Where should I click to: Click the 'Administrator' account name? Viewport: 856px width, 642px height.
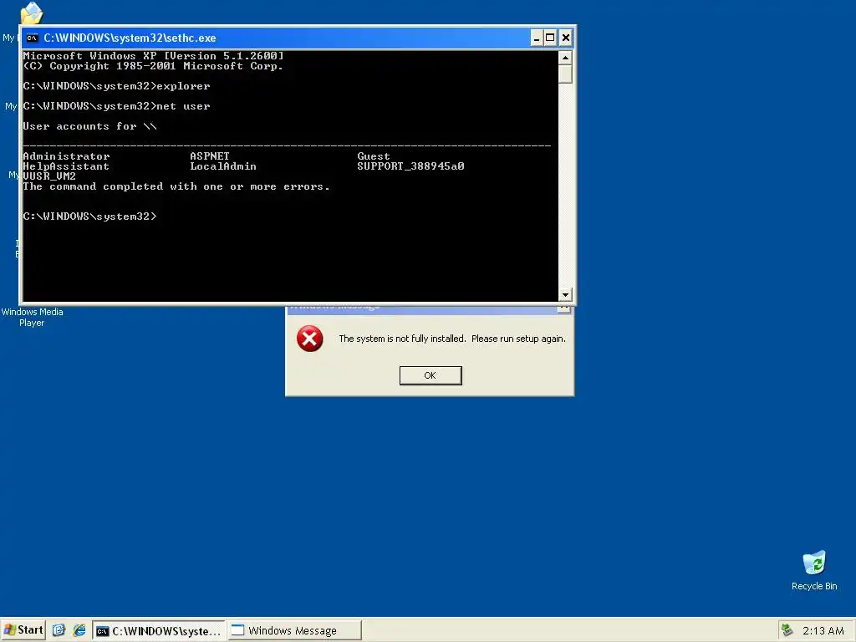(x=66, y=156)
